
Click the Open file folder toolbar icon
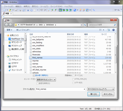coord(10,10)
